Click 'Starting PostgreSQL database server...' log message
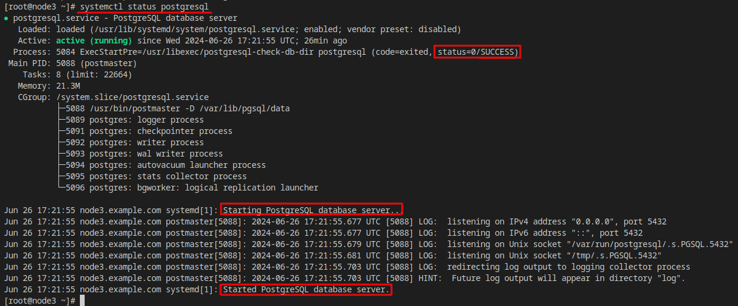The image size is (738, 306). coord(312,210)
